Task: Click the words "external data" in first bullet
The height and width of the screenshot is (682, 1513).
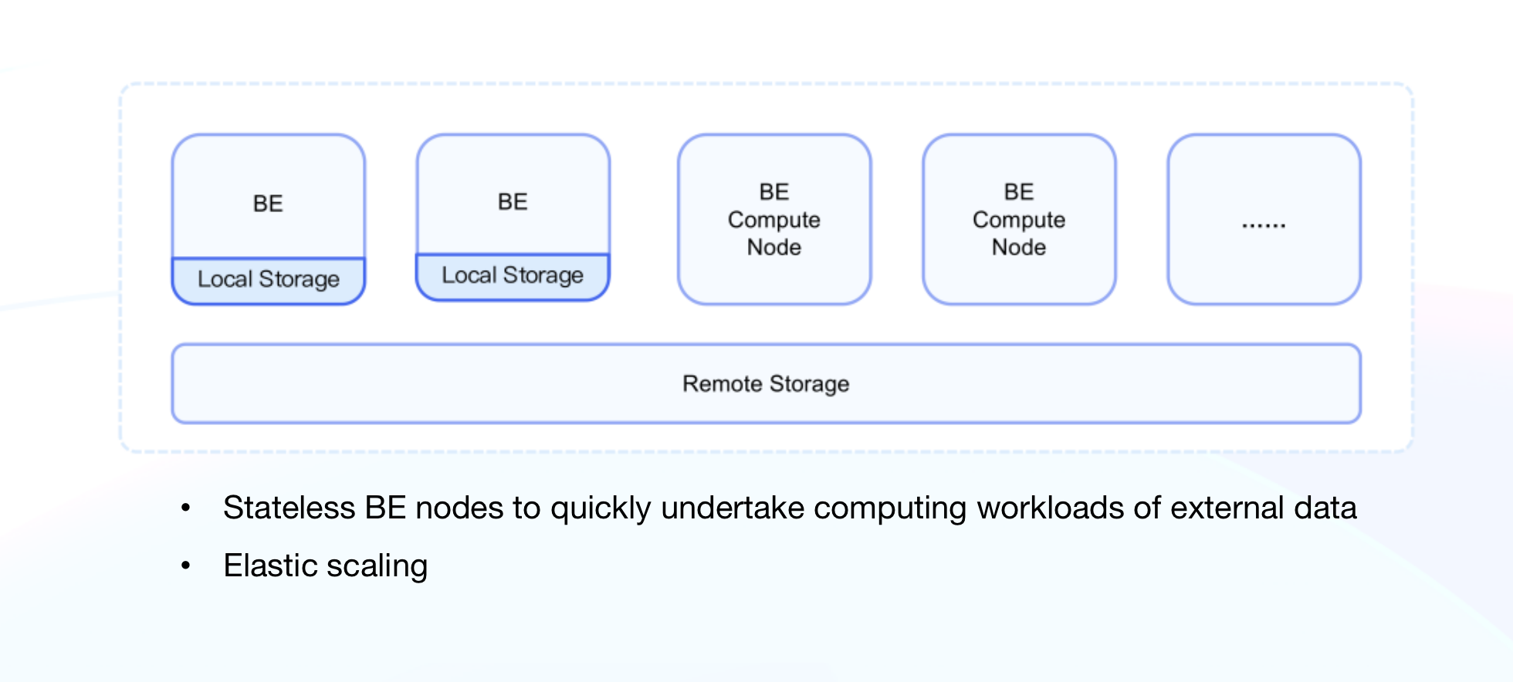Action: [1265, 508]
